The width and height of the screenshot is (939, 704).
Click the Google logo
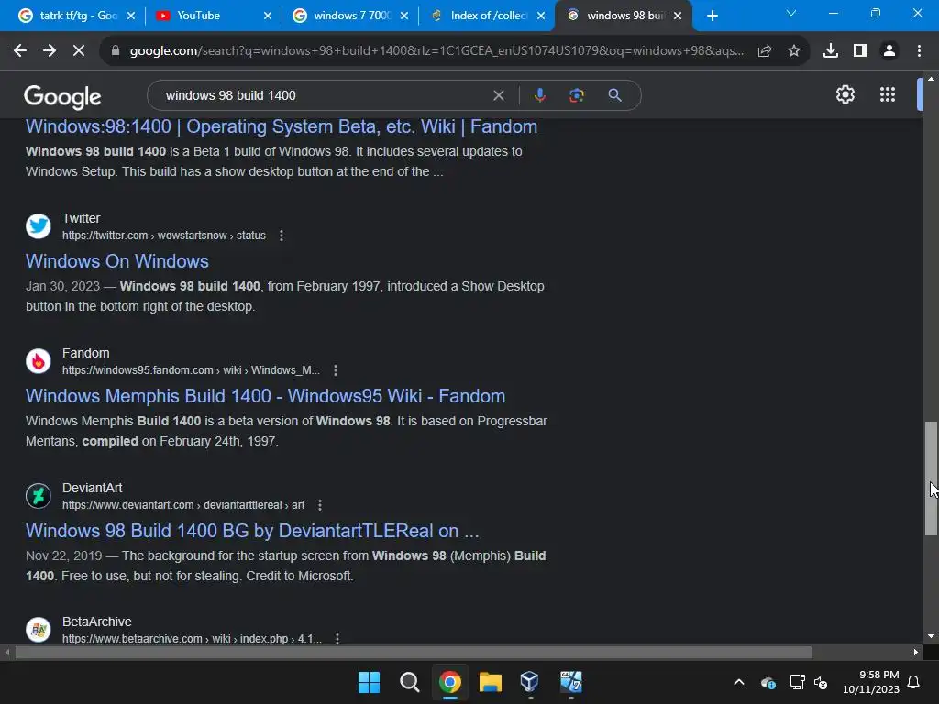(x=62, y=97)
